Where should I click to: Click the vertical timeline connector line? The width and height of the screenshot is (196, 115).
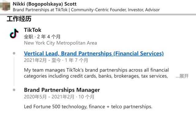14,71
